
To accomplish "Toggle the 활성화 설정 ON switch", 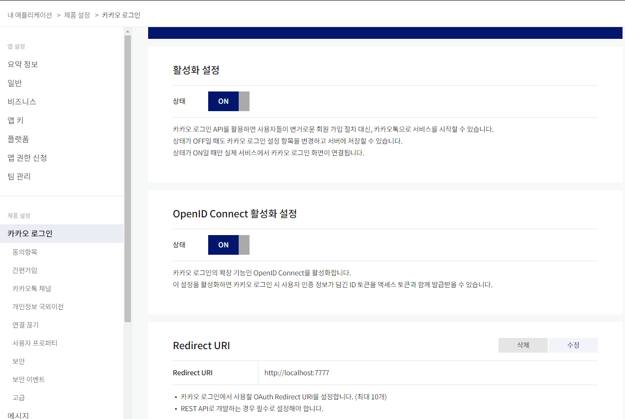I will coord(229,101).
